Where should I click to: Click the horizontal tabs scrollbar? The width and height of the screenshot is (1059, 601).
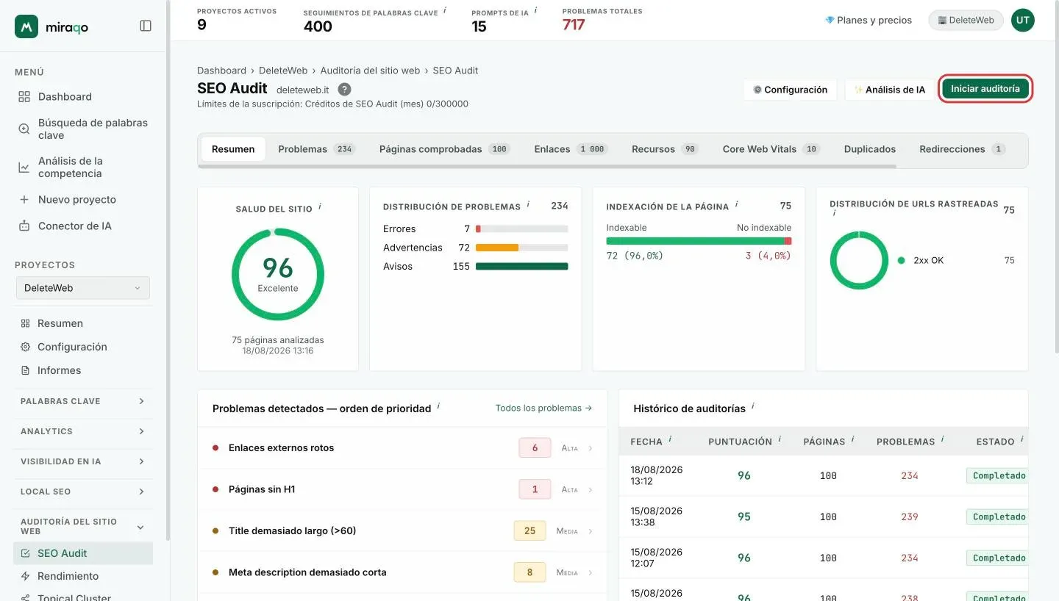547,167
